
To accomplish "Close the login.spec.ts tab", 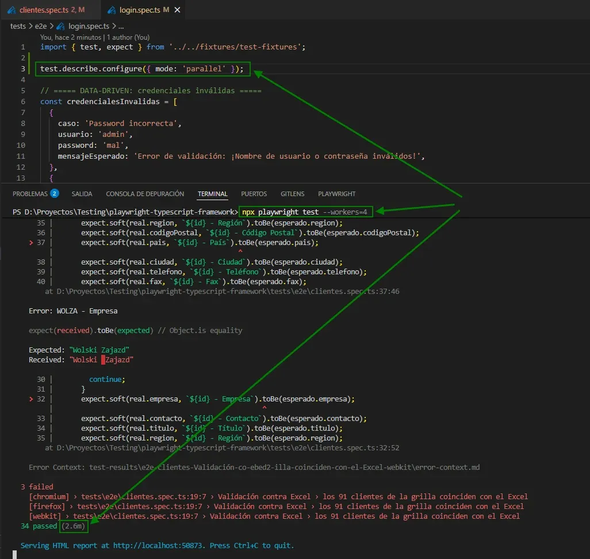I will point(177,10).
